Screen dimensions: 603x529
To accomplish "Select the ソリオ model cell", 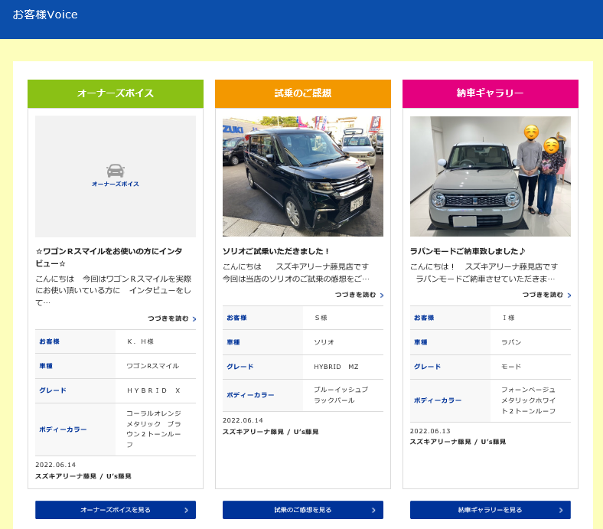I will click(324, 342).
